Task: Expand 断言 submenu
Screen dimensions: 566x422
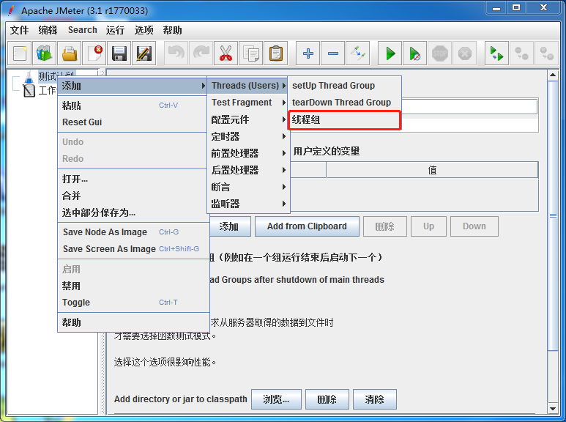Action: [248, 187]
